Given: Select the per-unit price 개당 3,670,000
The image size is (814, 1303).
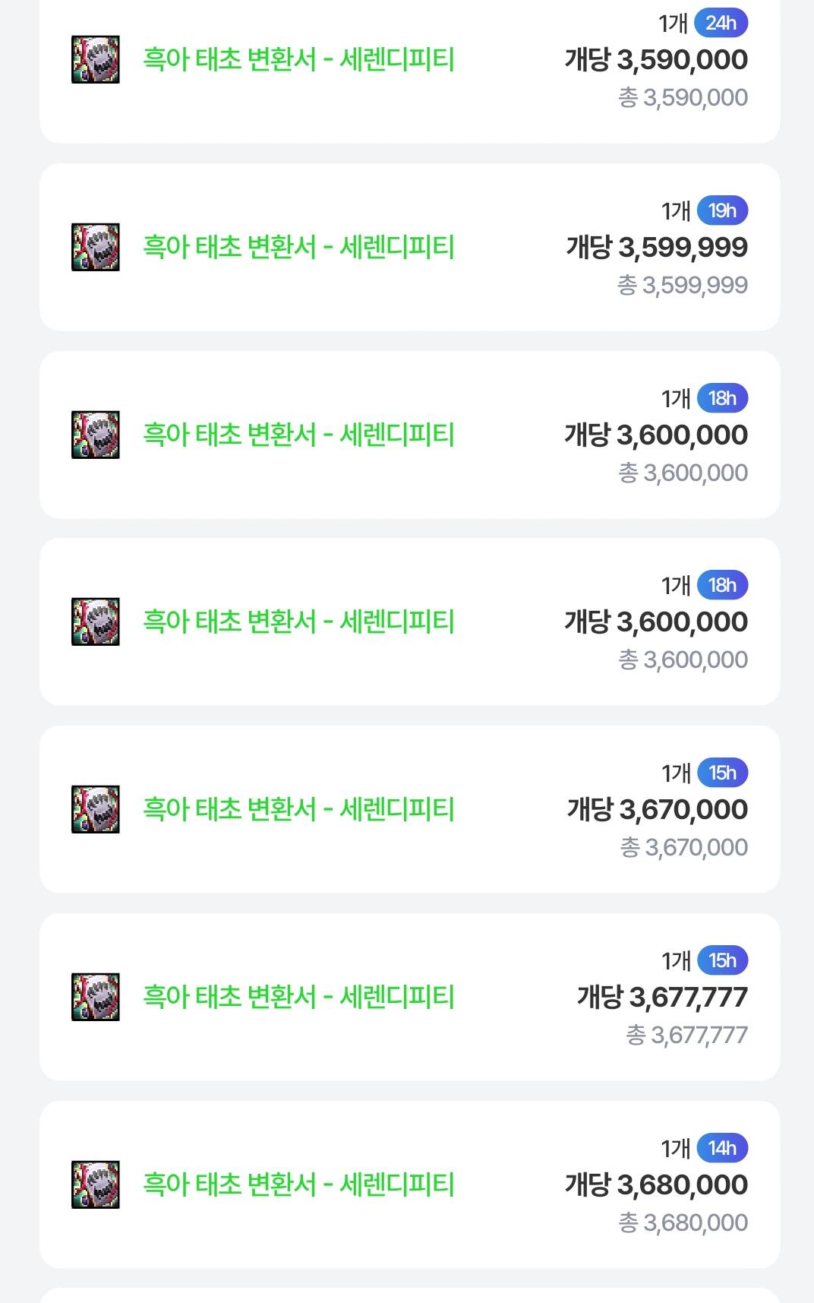Looking at the screenshot, I should (x=658, y=809).
